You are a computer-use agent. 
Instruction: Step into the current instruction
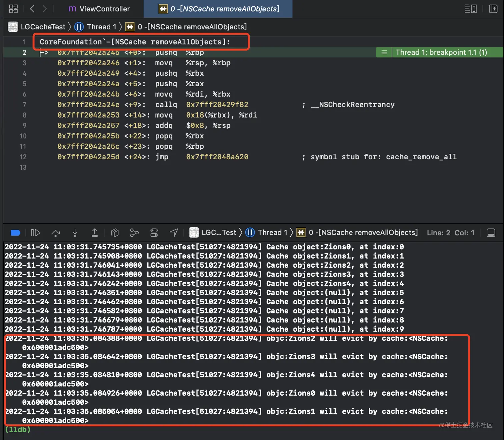click(x=75, y=233)
